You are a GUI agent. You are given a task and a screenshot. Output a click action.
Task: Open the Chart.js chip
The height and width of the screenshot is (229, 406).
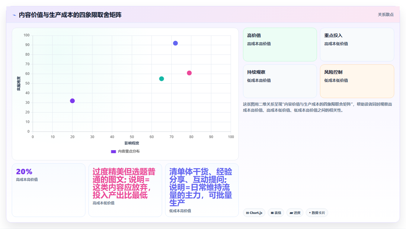[254, 213]
